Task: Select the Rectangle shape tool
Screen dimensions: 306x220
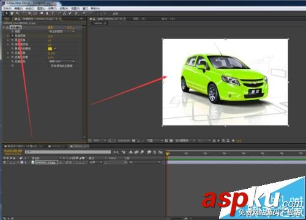Action: (x=42, y=13)
